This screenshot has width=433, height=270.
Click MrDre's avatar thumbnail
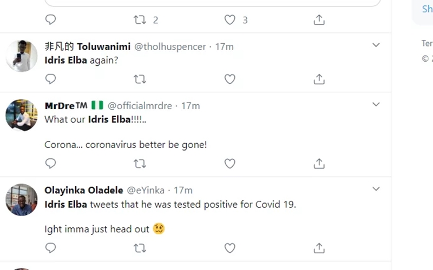click(x=22, y=115)
